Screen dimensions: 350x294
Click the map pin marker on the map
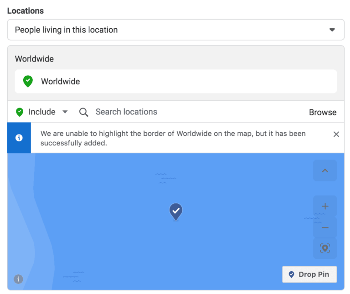[x=176, y=211]
